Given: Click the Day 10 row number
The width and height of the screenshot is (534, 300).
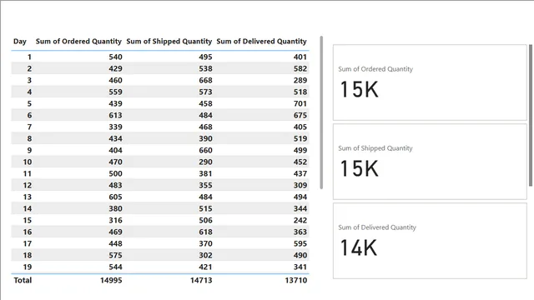Looking at the screenshot, I should tap(28, 162).
